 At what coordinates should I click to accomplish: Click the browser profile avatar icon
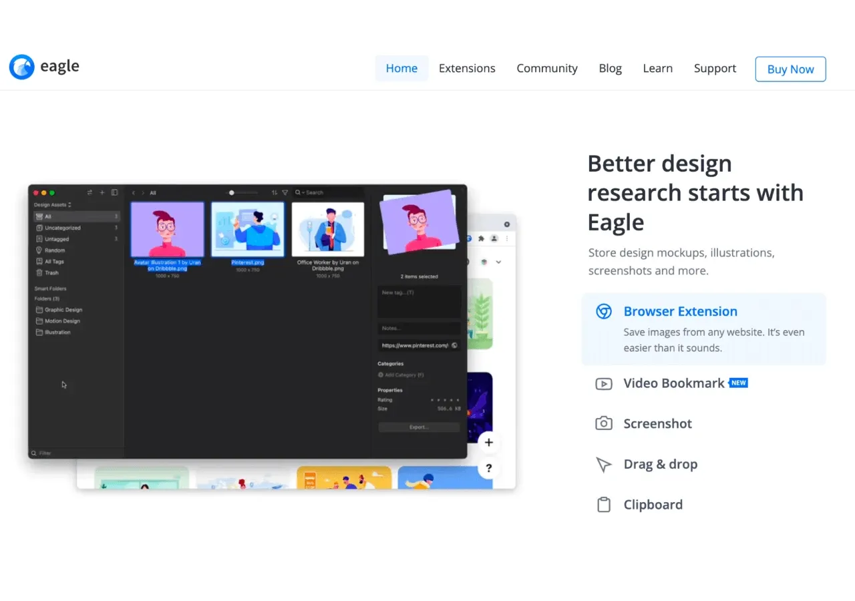[x=494, y=238]
